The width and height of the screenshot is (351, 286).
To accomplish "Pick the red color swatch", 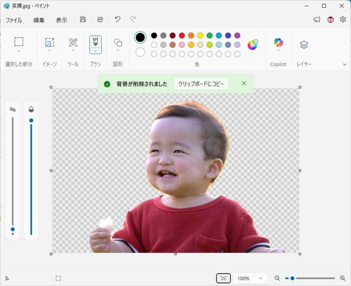I will 182,35.
